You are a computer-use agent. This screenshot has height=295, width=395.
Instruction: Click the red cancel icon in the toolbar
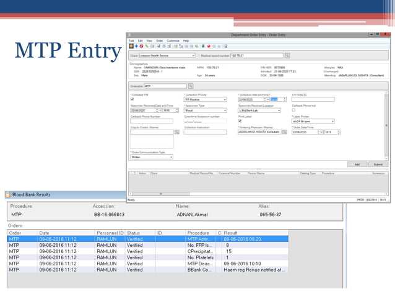click(142, 46)
